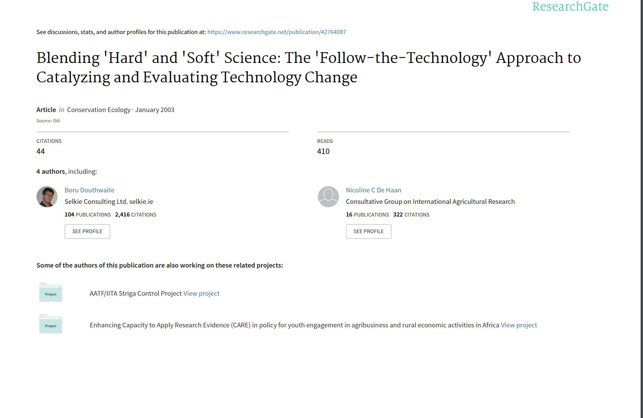
Task: Click Boru's 104 publications stat
Action: (88, 215)
